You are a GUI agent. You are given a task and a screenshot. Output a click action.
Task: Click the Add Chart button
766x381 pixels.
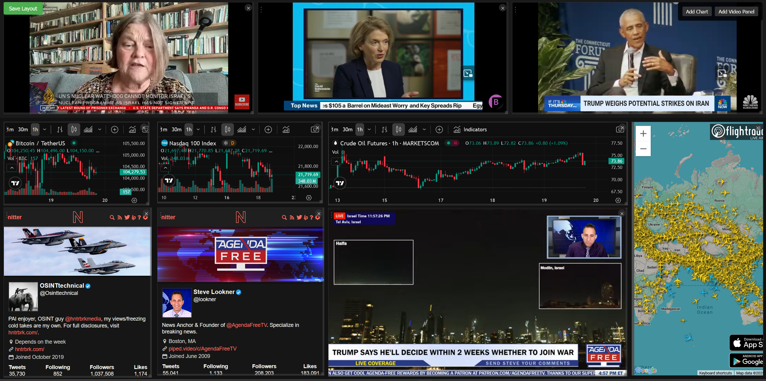point(697,12)
